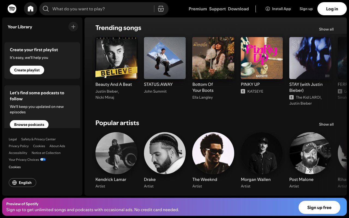Open the English language selector
Viewport: 349px width, 218px height.
coord(23,183)
